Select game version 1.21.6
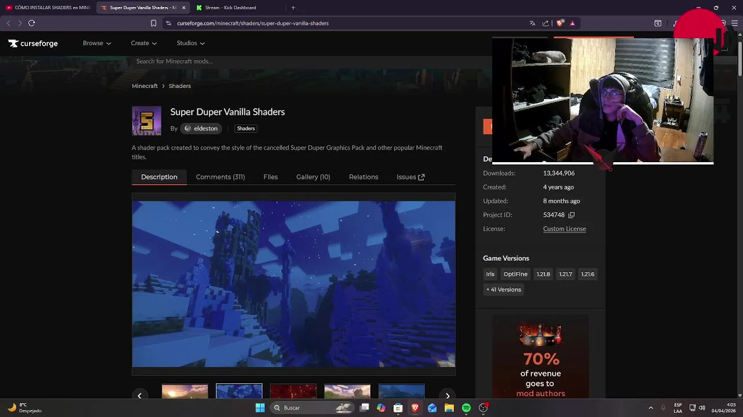The width and height of the screenshot is (743, 417). (587, 274)
